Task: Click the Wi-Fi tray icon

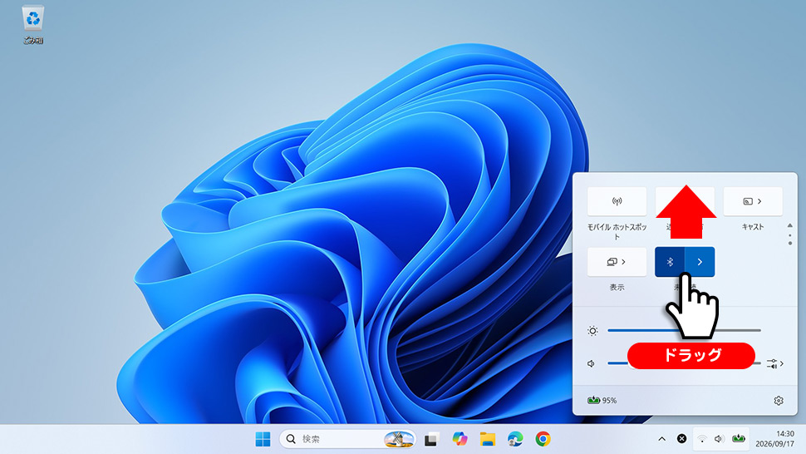Action: click(701, 439)
